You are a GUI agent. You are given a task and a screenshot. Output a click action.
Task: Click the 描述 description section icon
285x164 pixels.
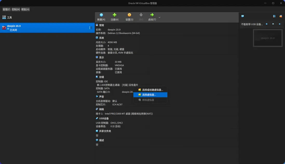tap(97, 140)
